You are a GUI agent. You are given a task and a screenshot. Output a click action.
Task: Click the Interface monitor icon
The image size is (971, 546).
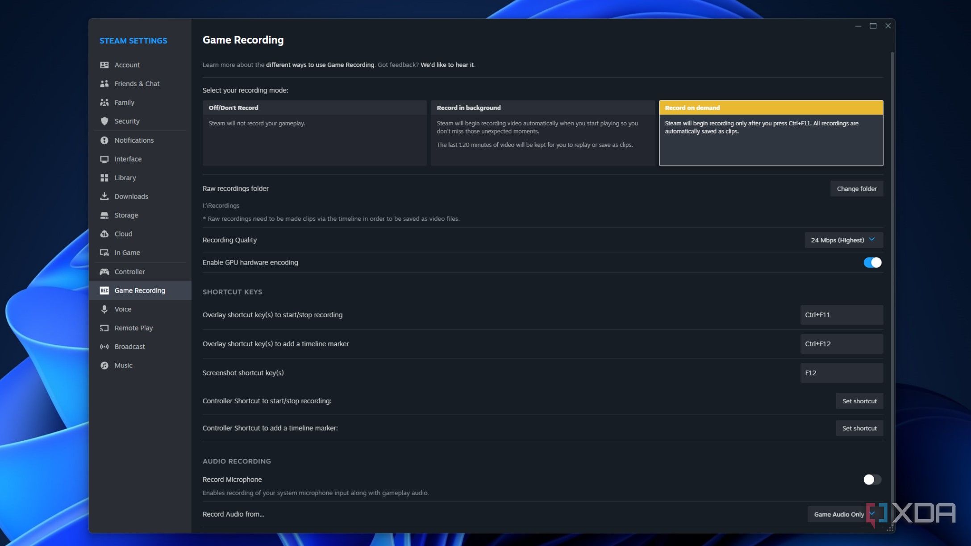(x=104, y=159)
